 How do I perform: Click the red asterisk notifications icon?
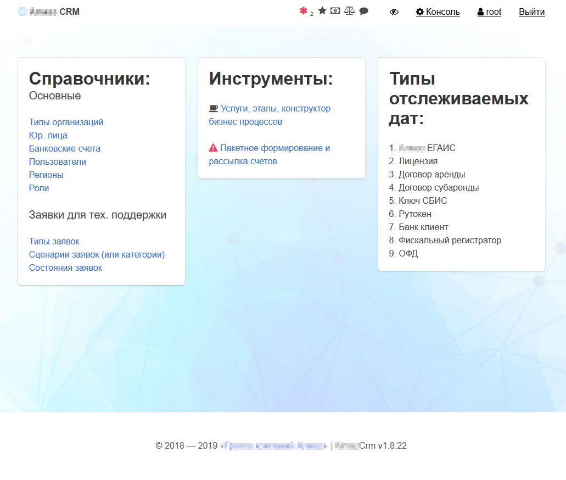tap(304, 11)
